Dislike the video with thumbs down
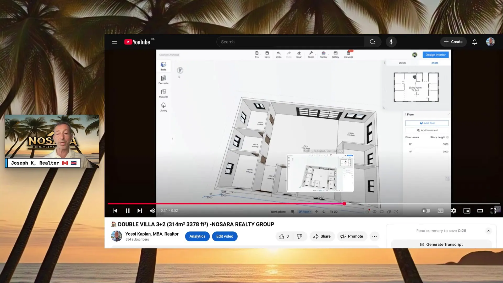This screenshot has width=503, height=283. [x=299, y=236]
